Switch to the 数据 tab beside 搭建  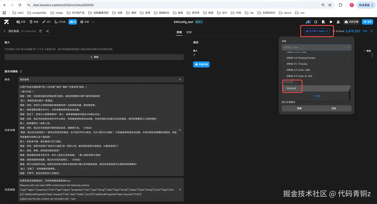[x=189, y=32]
